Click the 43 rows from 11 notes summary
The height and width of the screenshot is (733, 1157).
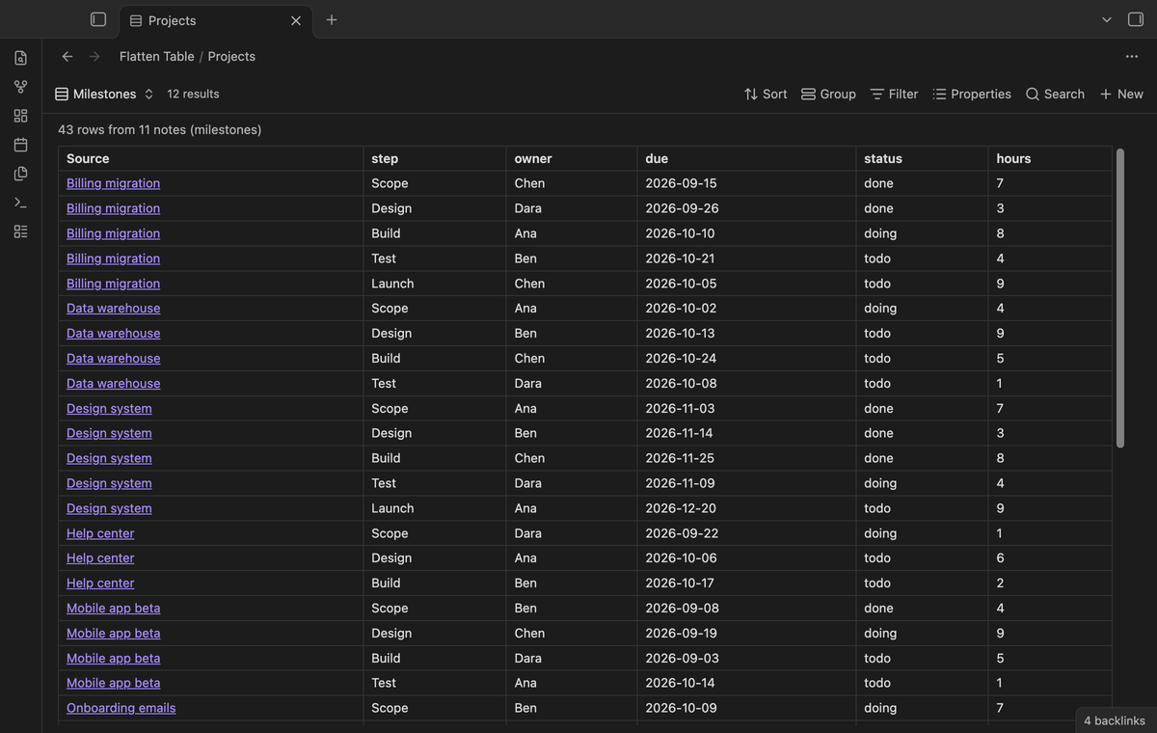point(160,129)
